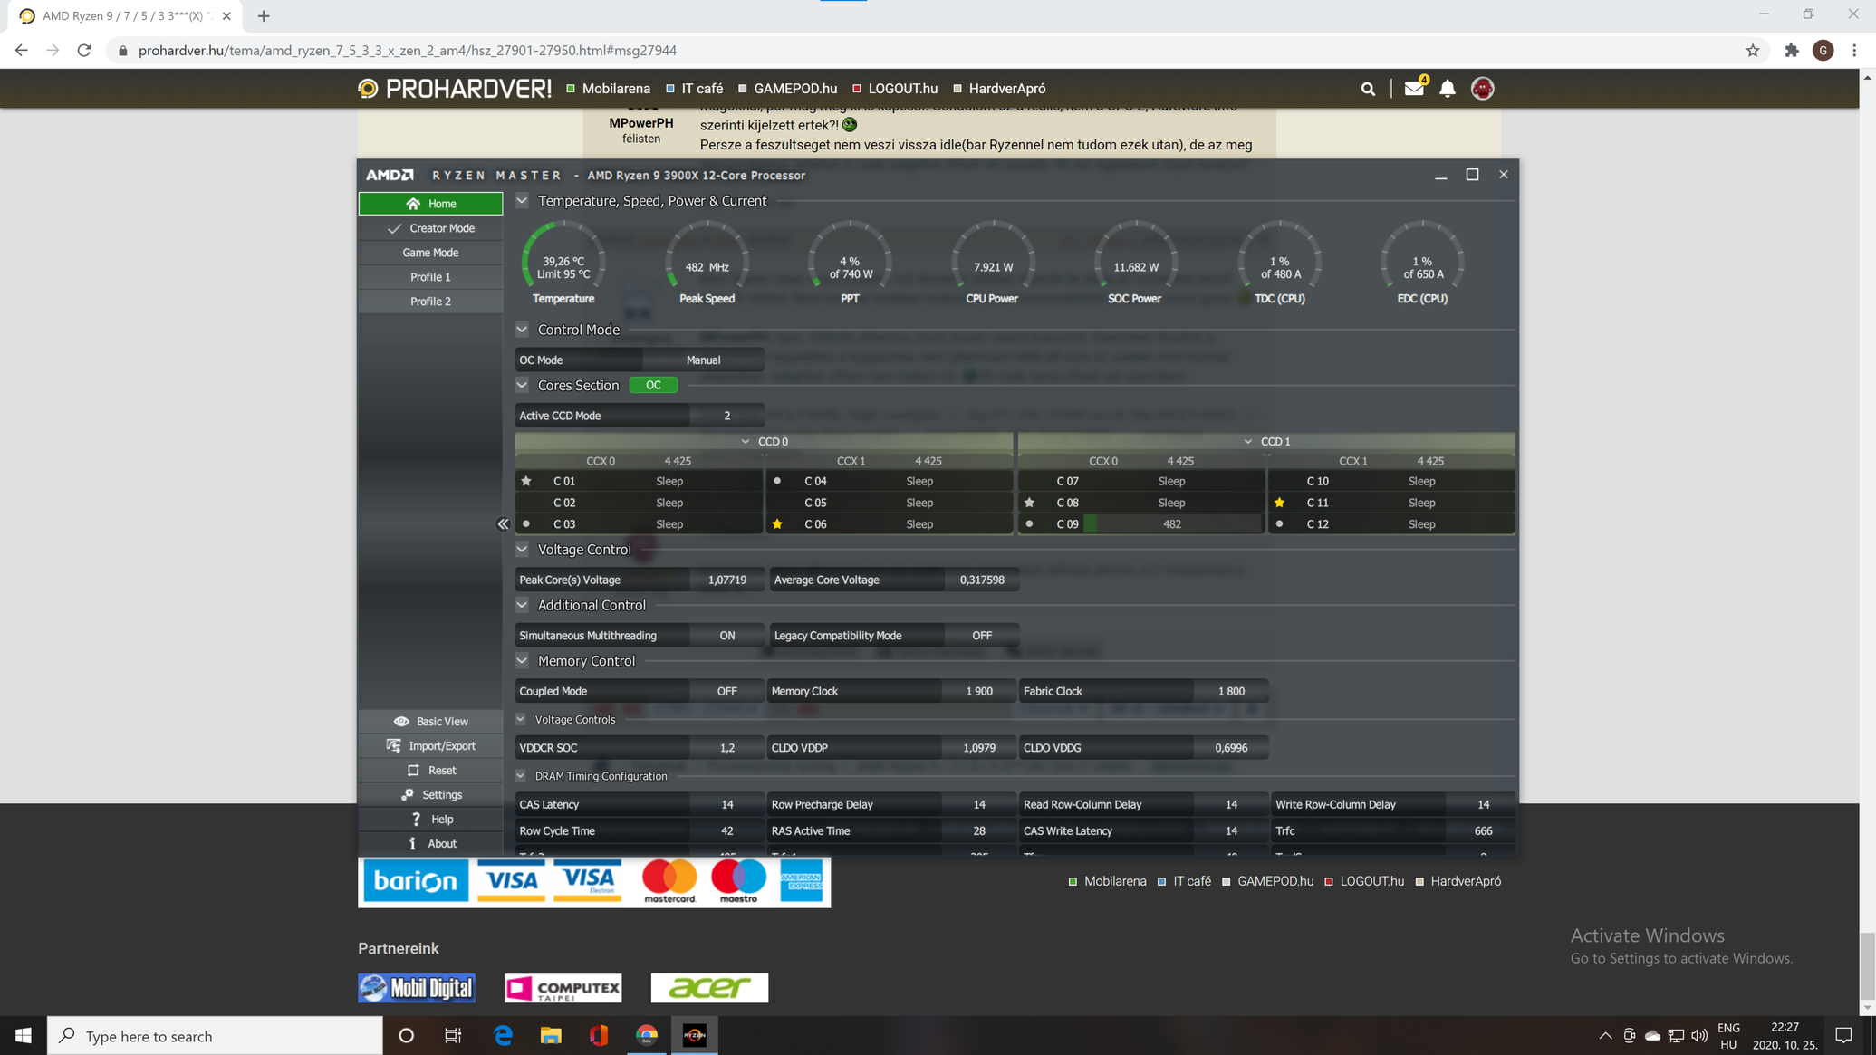Open the messages envelope icon
The image size is (1876, 1055).
tap(1413, 89)
